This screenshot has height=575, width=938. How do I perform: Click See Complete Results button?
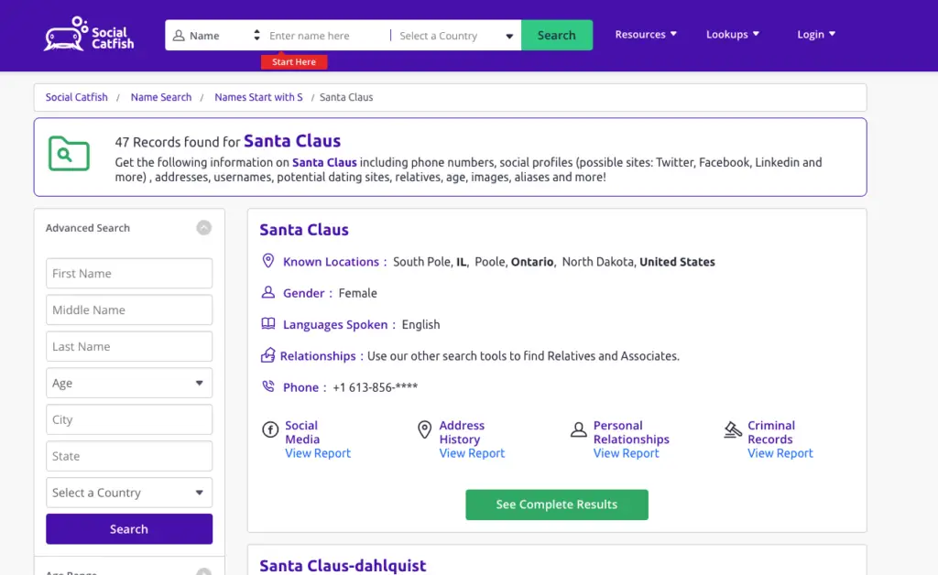click(557, 504)
